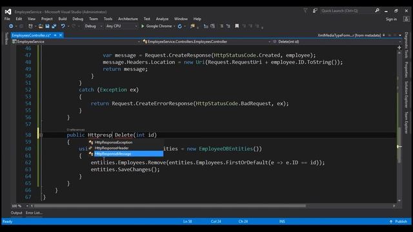Open the Tools menu
This screenshot has height=232, width=413.
tap(108, 19)
